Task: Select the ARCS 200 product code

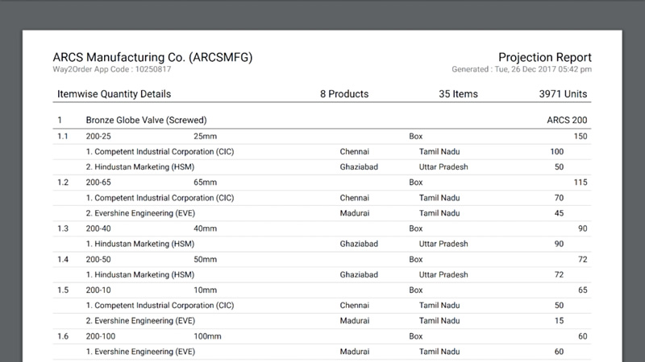Action: click(x=567, y=120)
